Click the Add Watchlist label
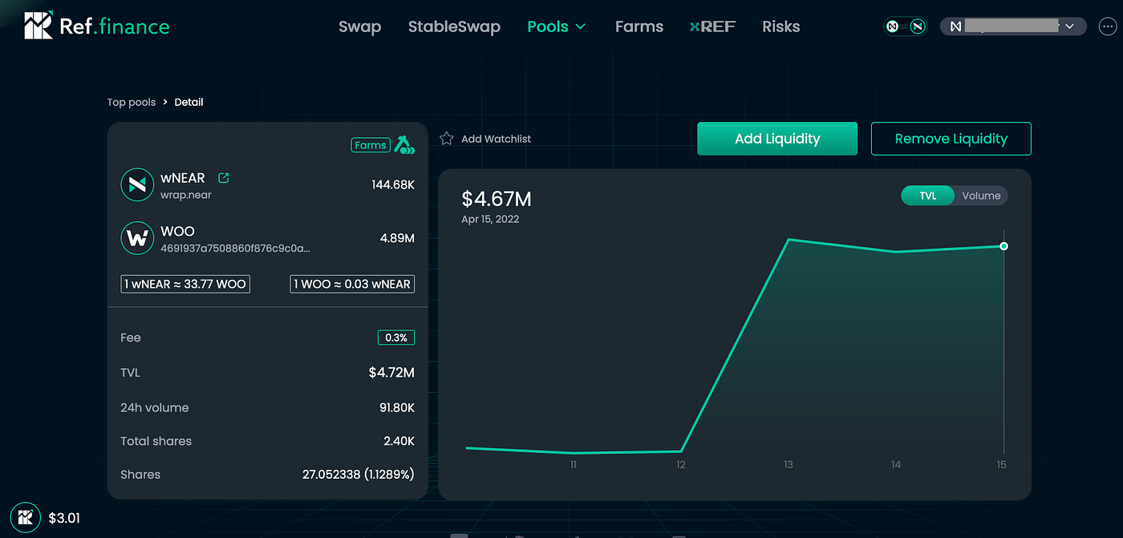This screenshot has height=538, width=1123. [x=496, y=139]
